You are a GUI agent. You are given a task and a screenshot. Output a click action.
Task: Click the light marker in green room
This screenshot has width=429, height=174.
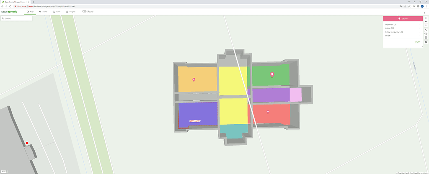(x=272, y=75)
